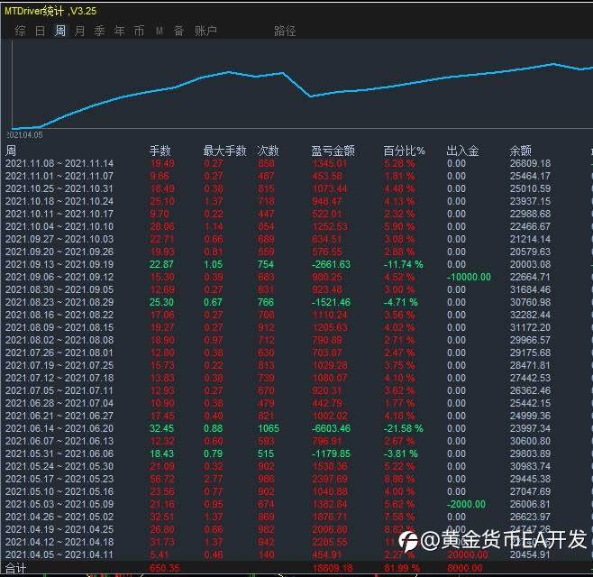Click the 百分比% column header
593x577 pixels.
404,151
